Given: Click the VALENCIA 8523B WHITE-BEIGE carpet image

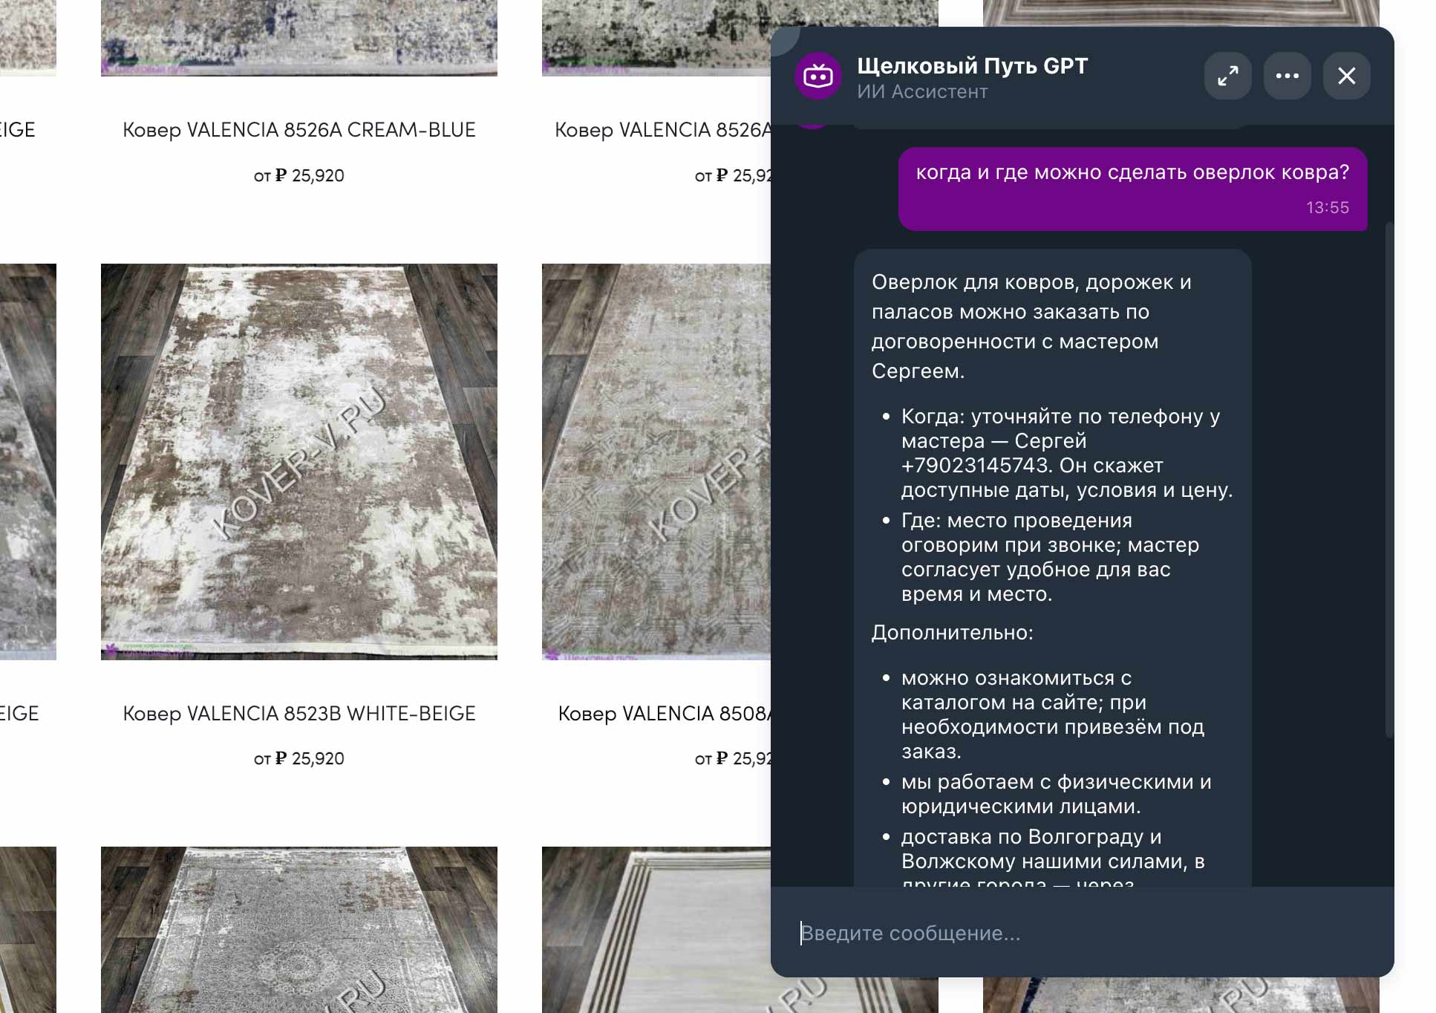Looking at the screenshot, I should [x=298, y=461].
